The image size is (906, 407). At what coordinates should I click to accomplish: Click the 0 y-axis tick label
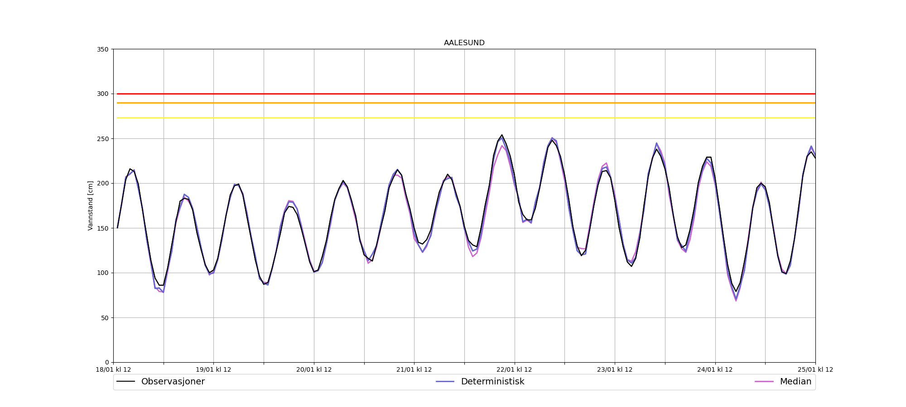[x=106, y=363]
